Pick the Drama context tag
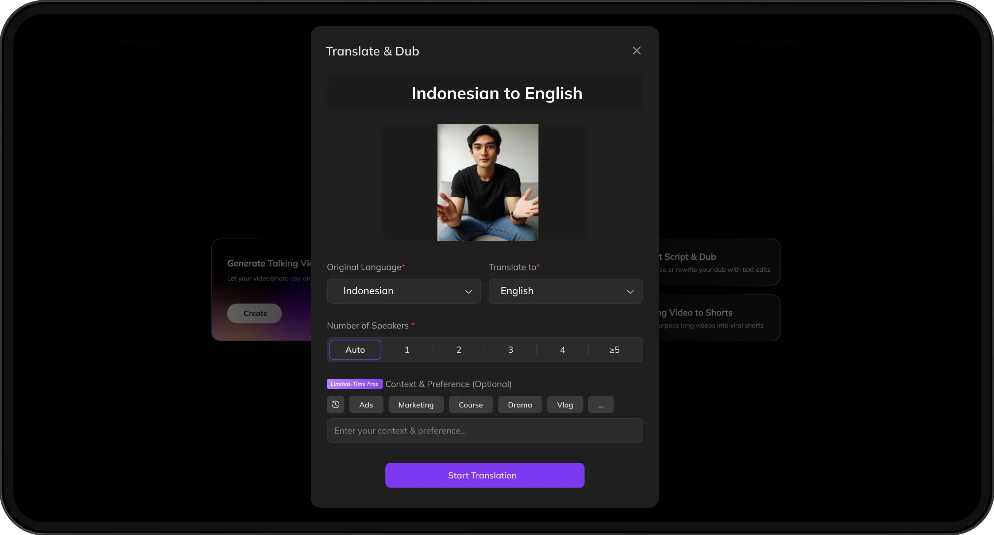This screenshot has height=535, width=994. (519, 404)
